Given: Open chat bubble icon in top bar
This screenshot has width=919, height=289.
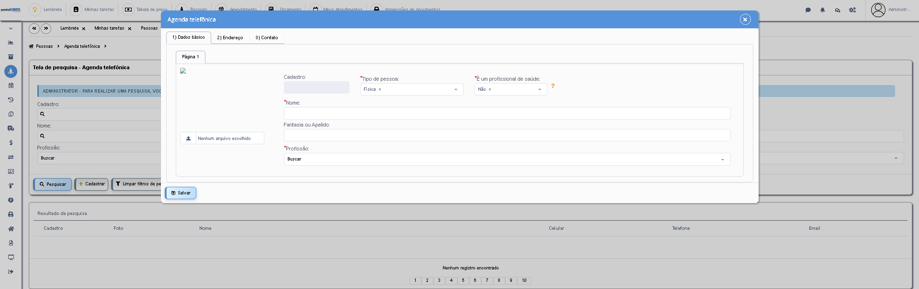Looking at the screenshot, I should (808, 10).
